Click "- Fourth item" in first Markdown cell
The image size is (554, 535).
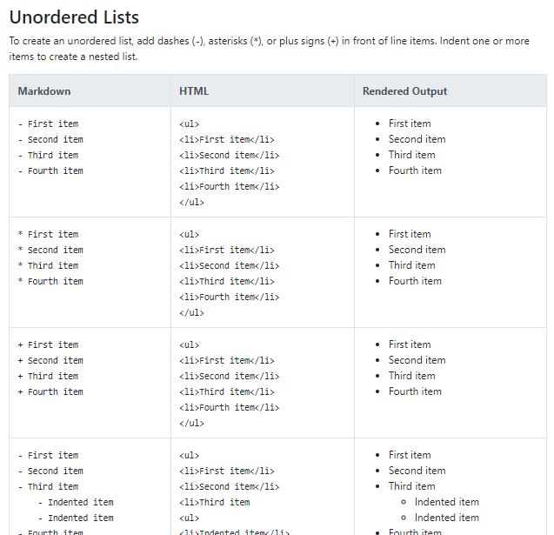[x=50, y=171]
